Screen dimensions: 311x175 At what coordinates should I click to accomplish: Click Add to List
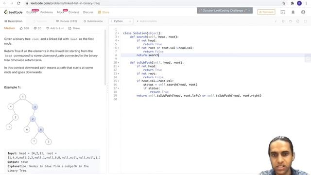pos(55,28)
